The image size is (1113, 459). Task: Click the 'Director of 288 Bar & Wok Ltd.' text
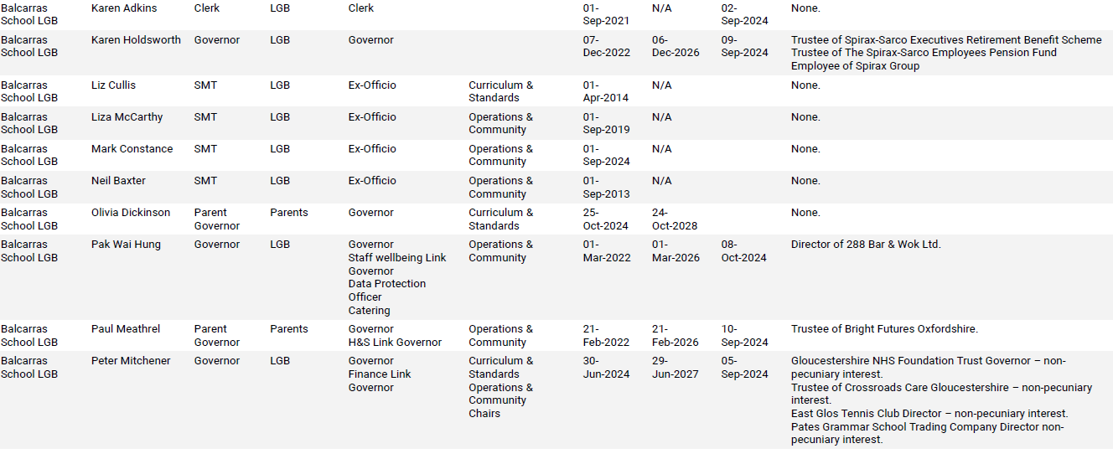coord(866,245)
